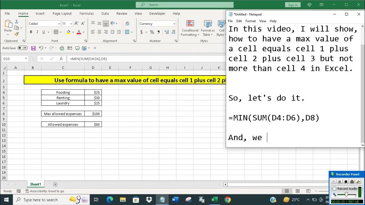The image size is (365, 205).
Task: Click the formula bar input
Action: pos(146,59)
